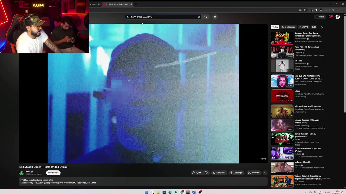
Task: Open the new tab plus button
Action: pos(136,4)
